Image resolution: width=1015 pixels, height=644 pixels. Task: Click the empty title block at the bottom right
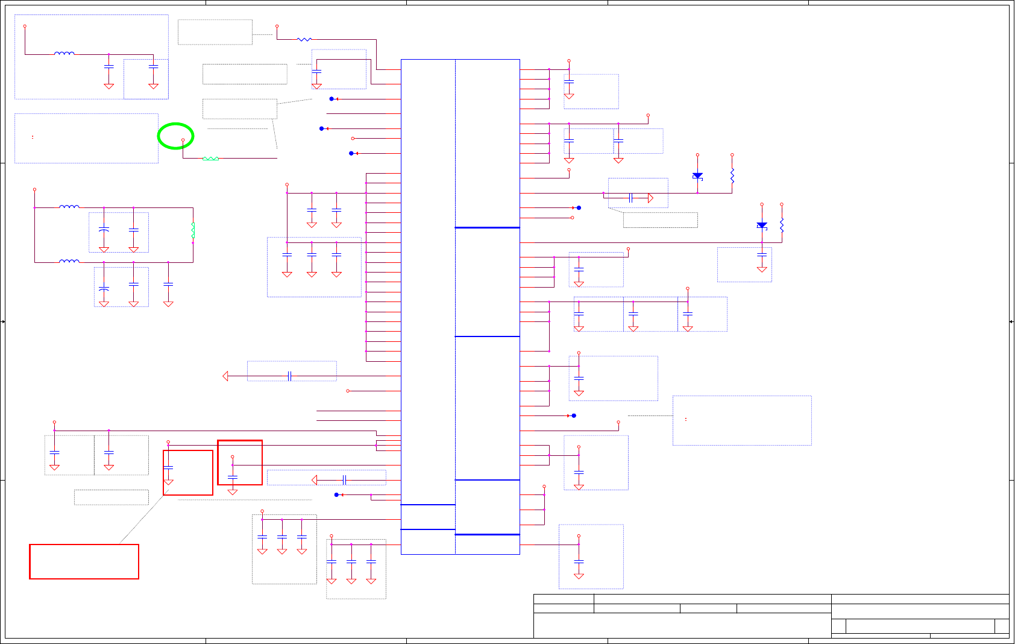[x=771, y=616]
